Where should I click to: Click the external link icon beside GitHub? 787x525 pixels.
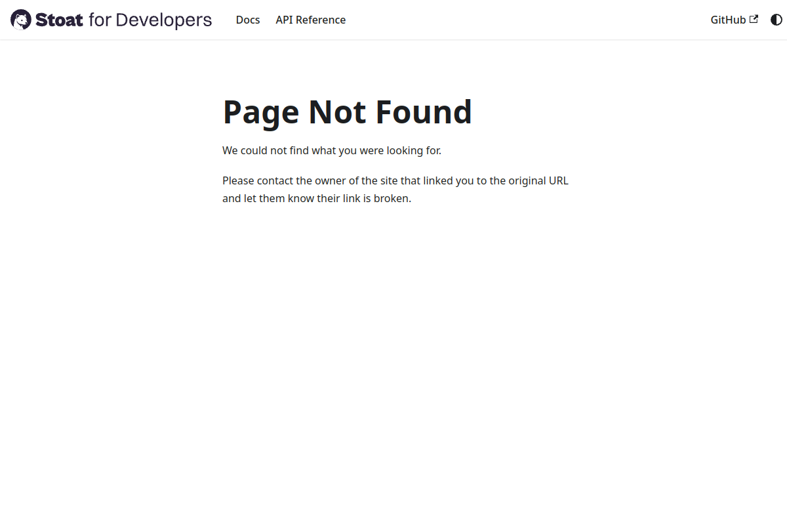tap(754, 19)
